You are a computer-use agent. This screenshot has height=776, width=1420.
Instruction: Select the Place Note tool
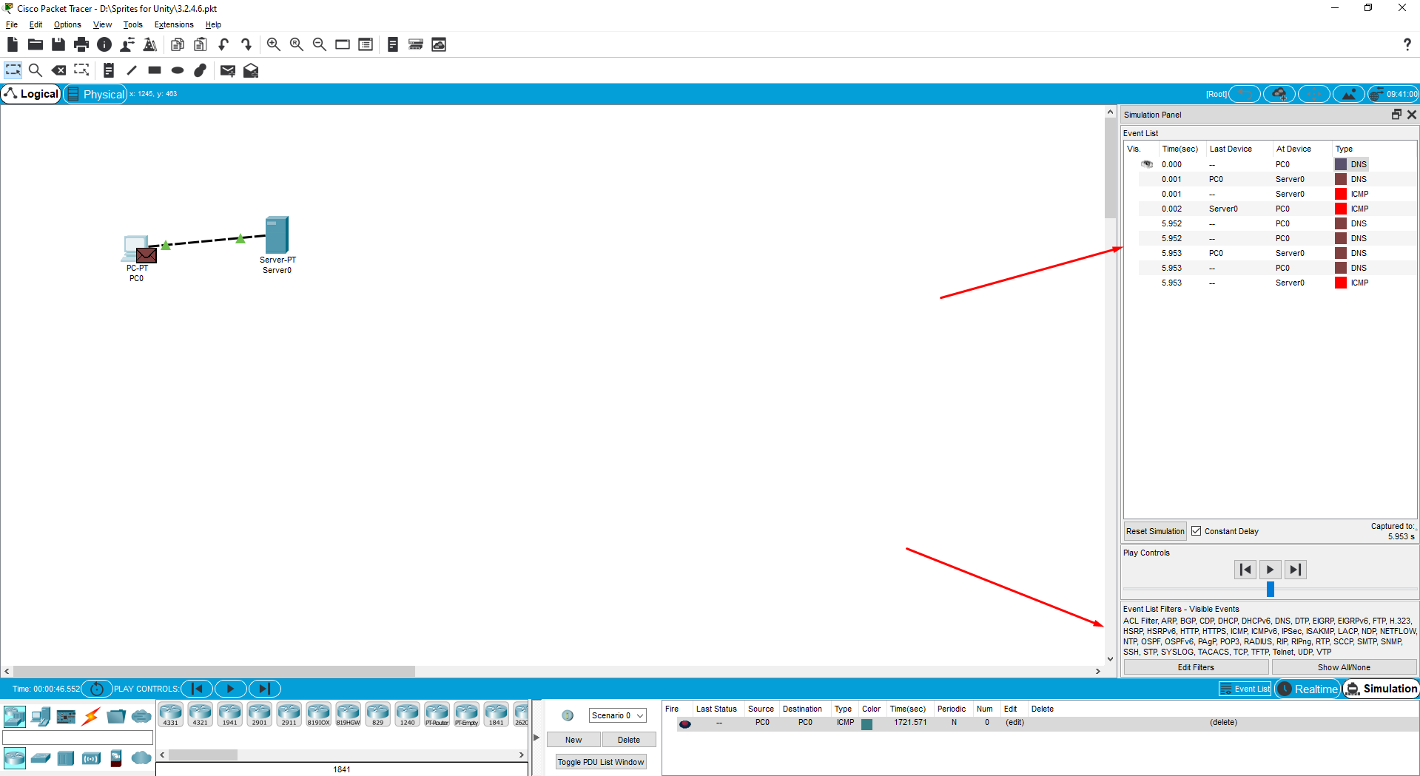click(108, 70)
